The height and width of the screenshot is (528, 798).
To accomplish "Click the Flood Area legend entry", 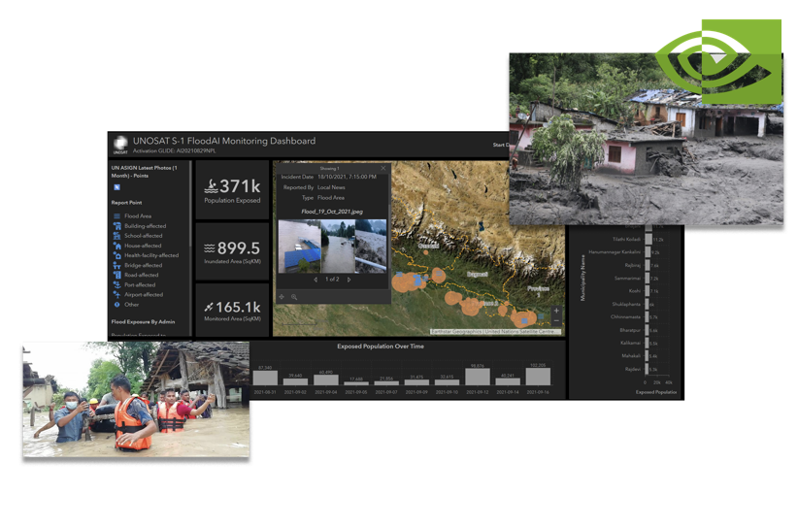I will click(x=137, y=216).
